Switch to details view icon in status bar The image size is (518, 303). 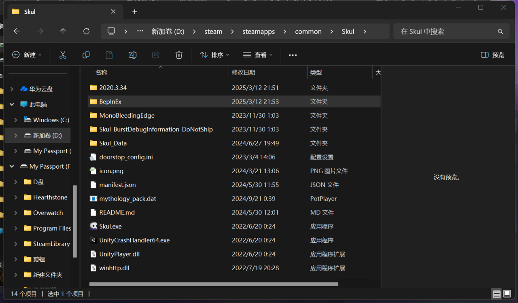(497, 294)
